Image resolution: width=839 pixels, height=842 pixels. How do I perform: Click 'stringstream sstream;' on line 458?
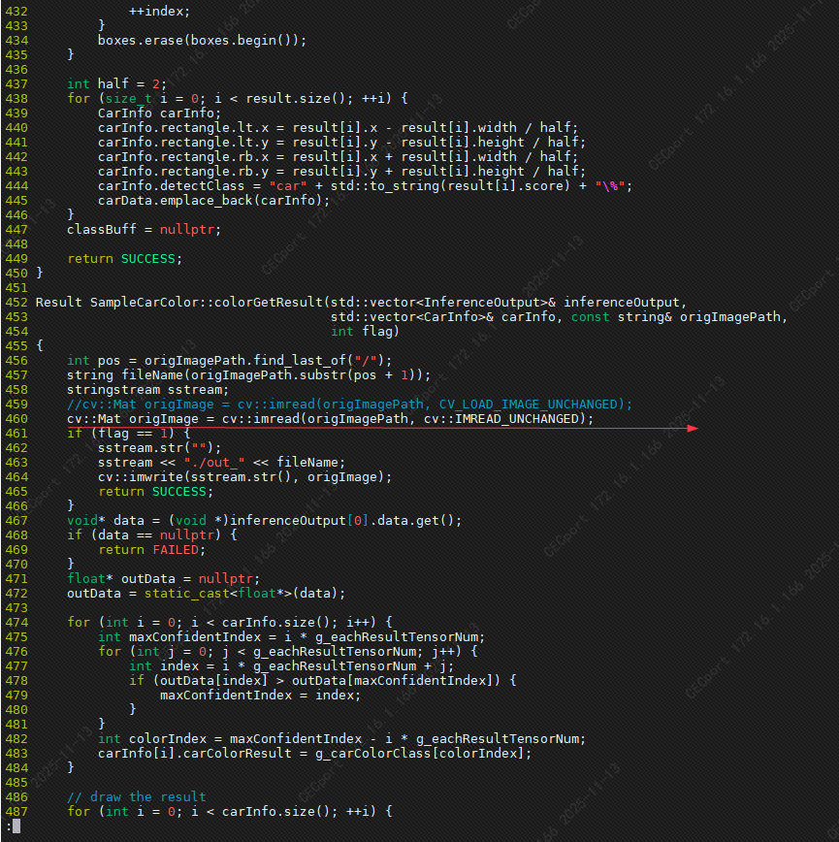click(148, 389)
